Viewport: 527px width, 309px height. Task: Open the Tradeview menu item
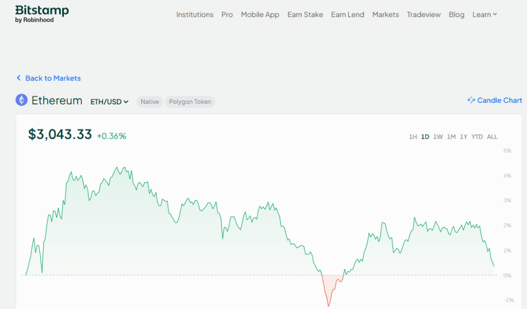tap(424, 14)
